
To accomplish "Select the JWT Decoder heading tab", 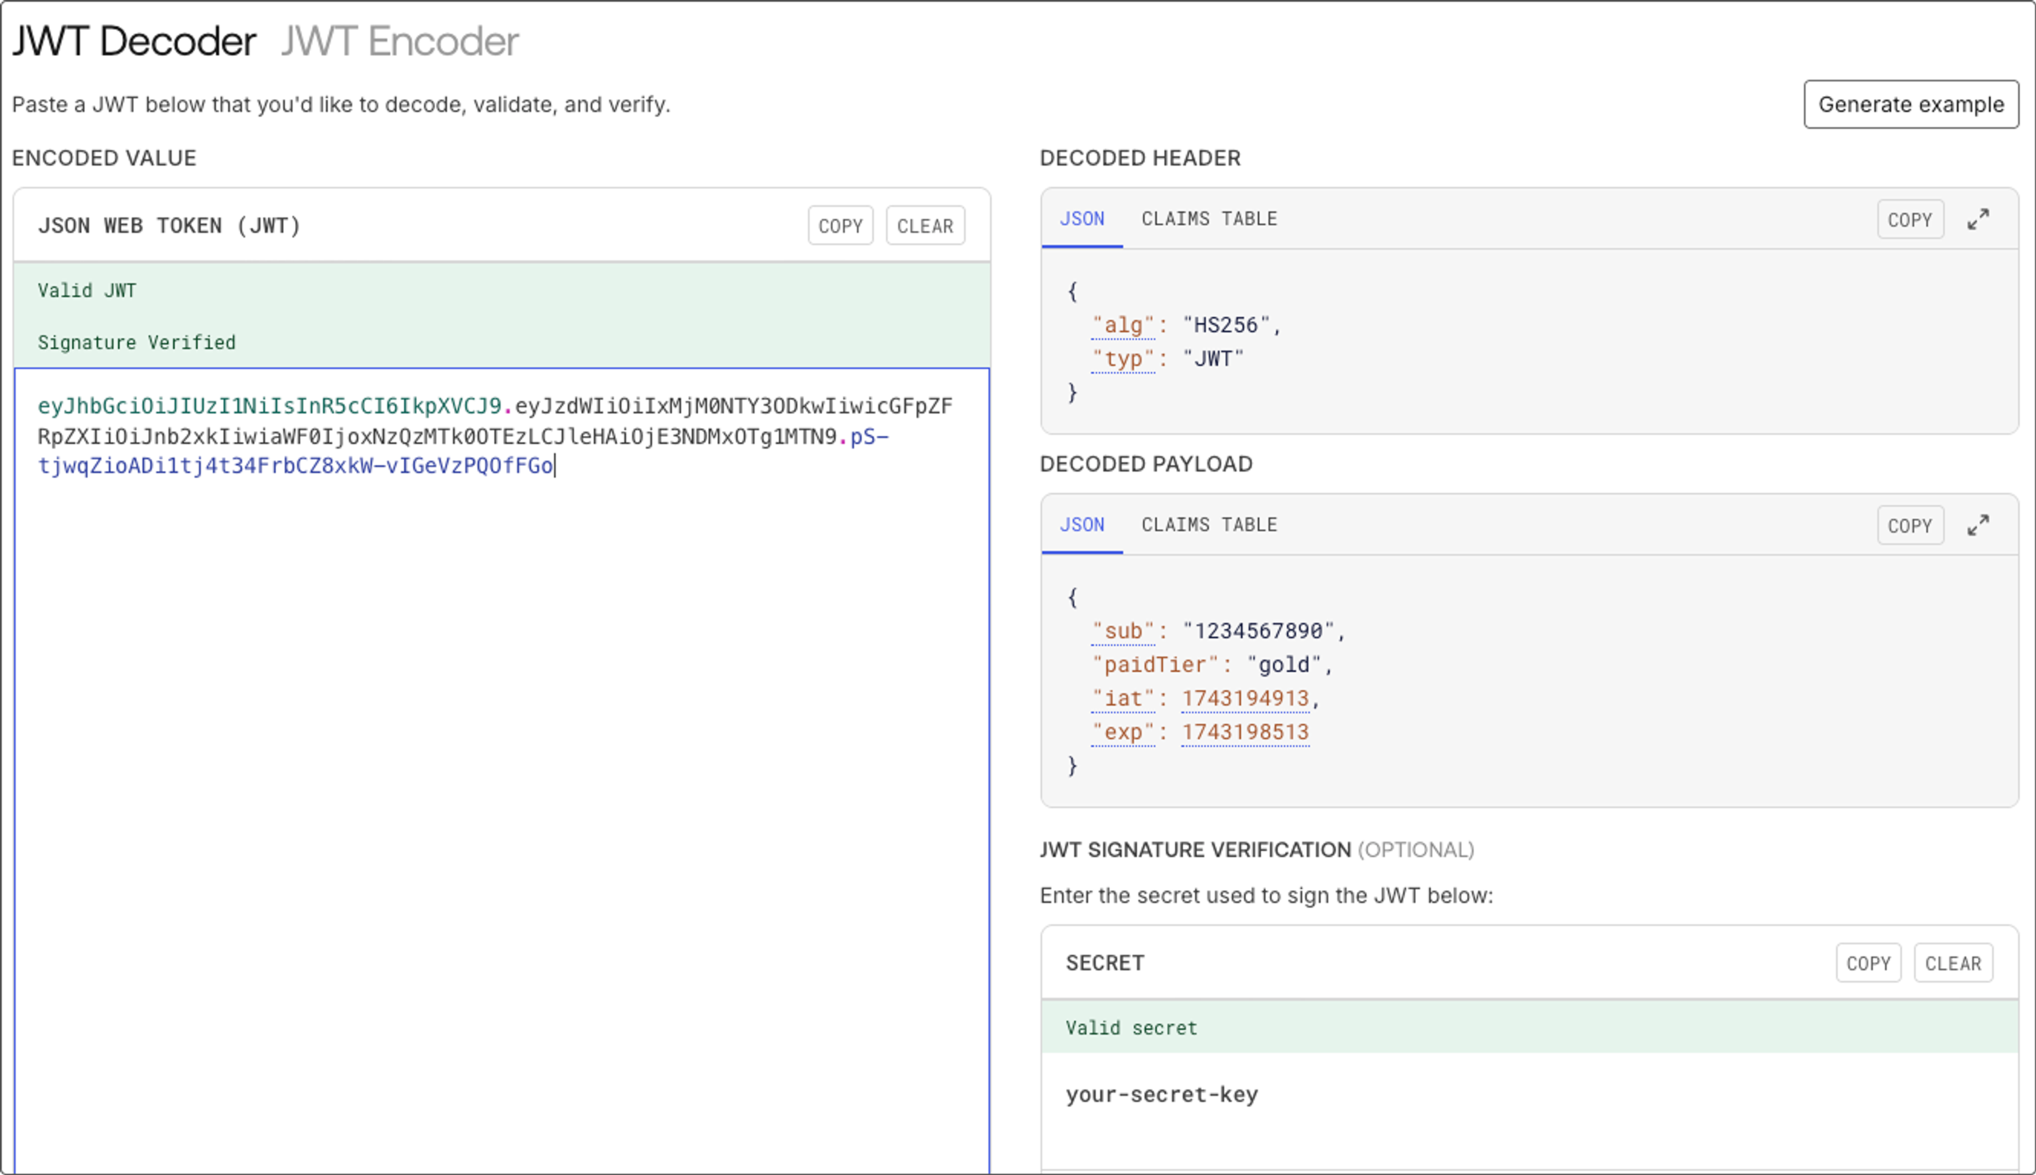I will click(x=134, y=41).
